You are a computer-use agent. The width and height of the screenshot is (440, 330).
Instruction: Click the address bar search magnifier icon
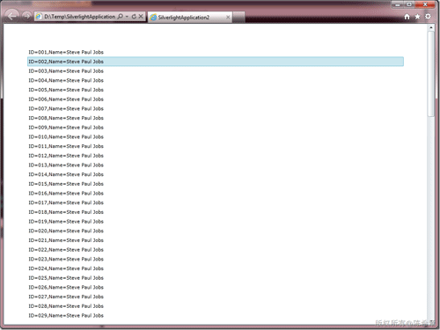pyautogui.click(x=121, y=17)
